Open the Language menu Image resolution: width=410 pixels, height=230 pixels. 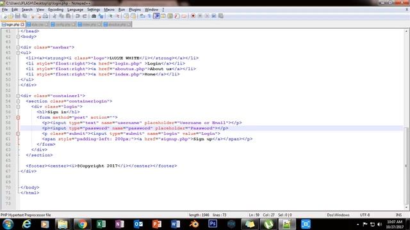(75, 10)
